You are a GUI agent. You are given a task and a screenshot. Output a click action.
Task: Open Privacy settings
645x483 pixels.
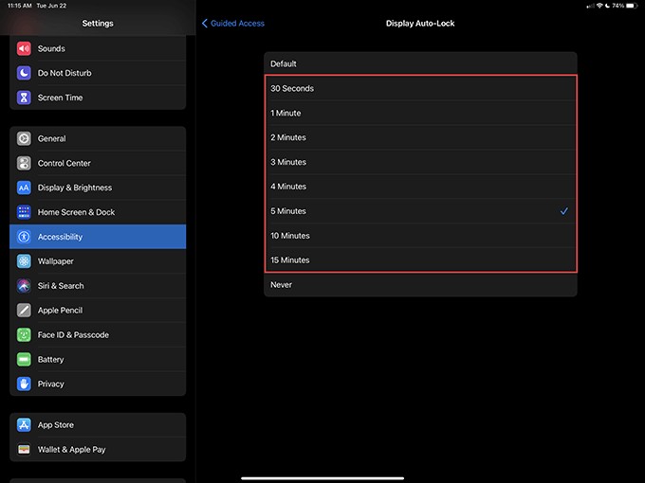coord(98,384)
